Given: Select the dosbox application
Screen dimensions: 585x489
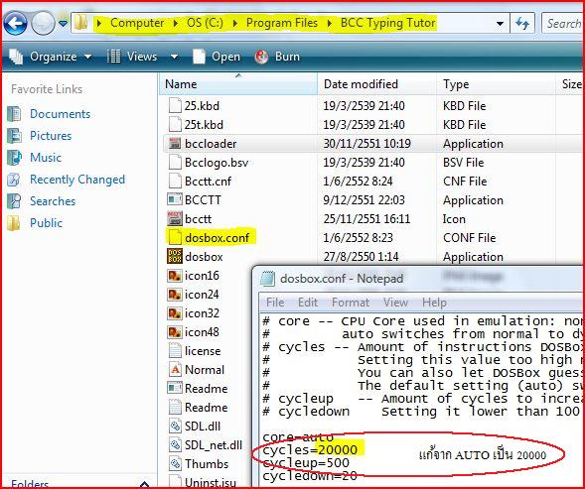Looking at the screenshot, I should pyautogui.click(x=195, y=257).
